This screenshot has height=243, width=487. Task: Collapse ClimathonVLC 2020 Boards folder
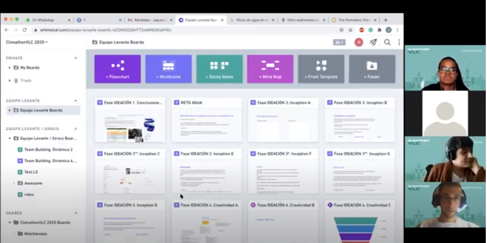(10, 223)
